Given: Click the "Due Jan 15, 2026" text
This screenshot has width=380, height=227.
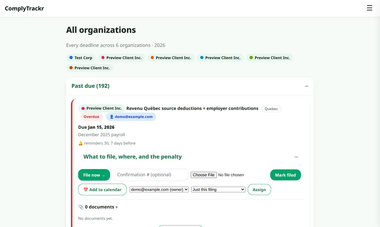Looking at the screenshot, I should [96, 127].
